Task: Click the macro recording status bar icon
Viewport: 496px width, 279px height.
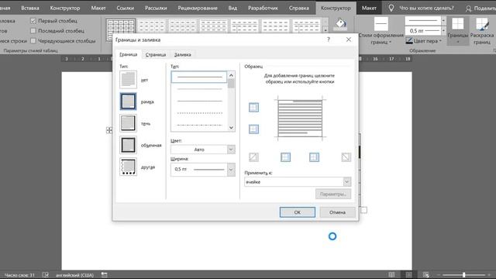Action: click(104, 275)
